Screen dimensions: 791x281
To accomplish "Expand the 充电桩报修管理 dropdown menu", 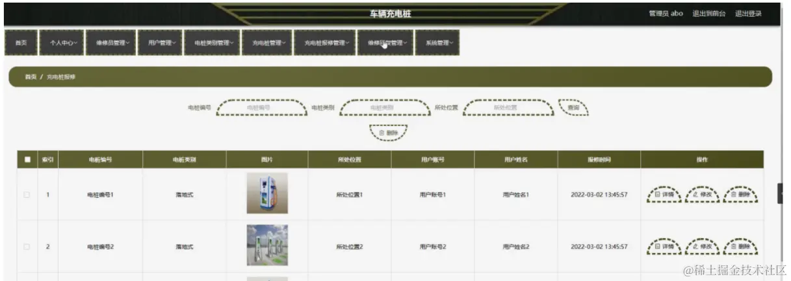I will [325, 43].
